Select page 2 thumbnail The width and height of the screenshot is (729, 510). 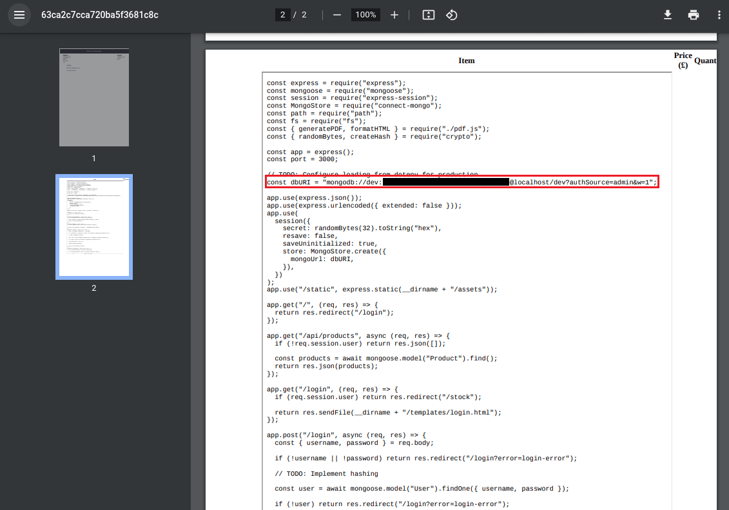[x=94, y=227]
